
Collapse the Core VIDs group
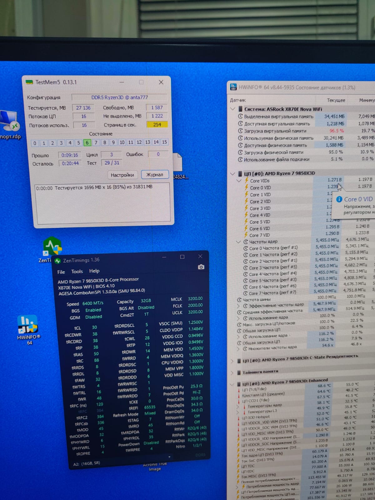point(239,181)
